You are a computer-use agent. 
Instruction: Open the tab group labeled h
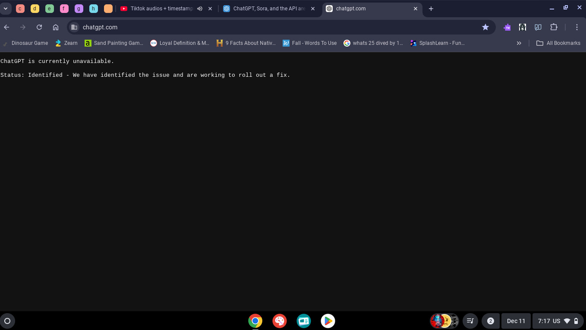point(94,9)
